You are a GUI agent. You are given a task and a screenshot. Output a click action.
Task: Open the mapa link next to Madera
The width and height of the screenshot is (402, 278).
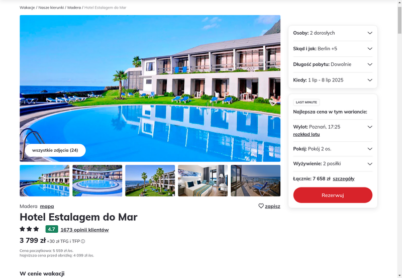tap(47, 206)
